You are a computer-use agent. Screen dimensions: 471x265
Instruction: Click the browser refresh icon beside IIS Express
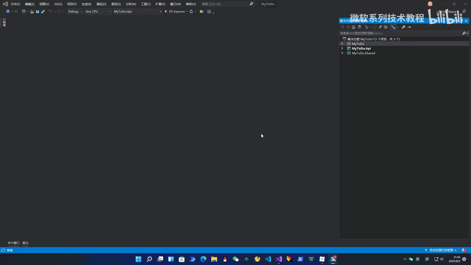tap(191, 11)
